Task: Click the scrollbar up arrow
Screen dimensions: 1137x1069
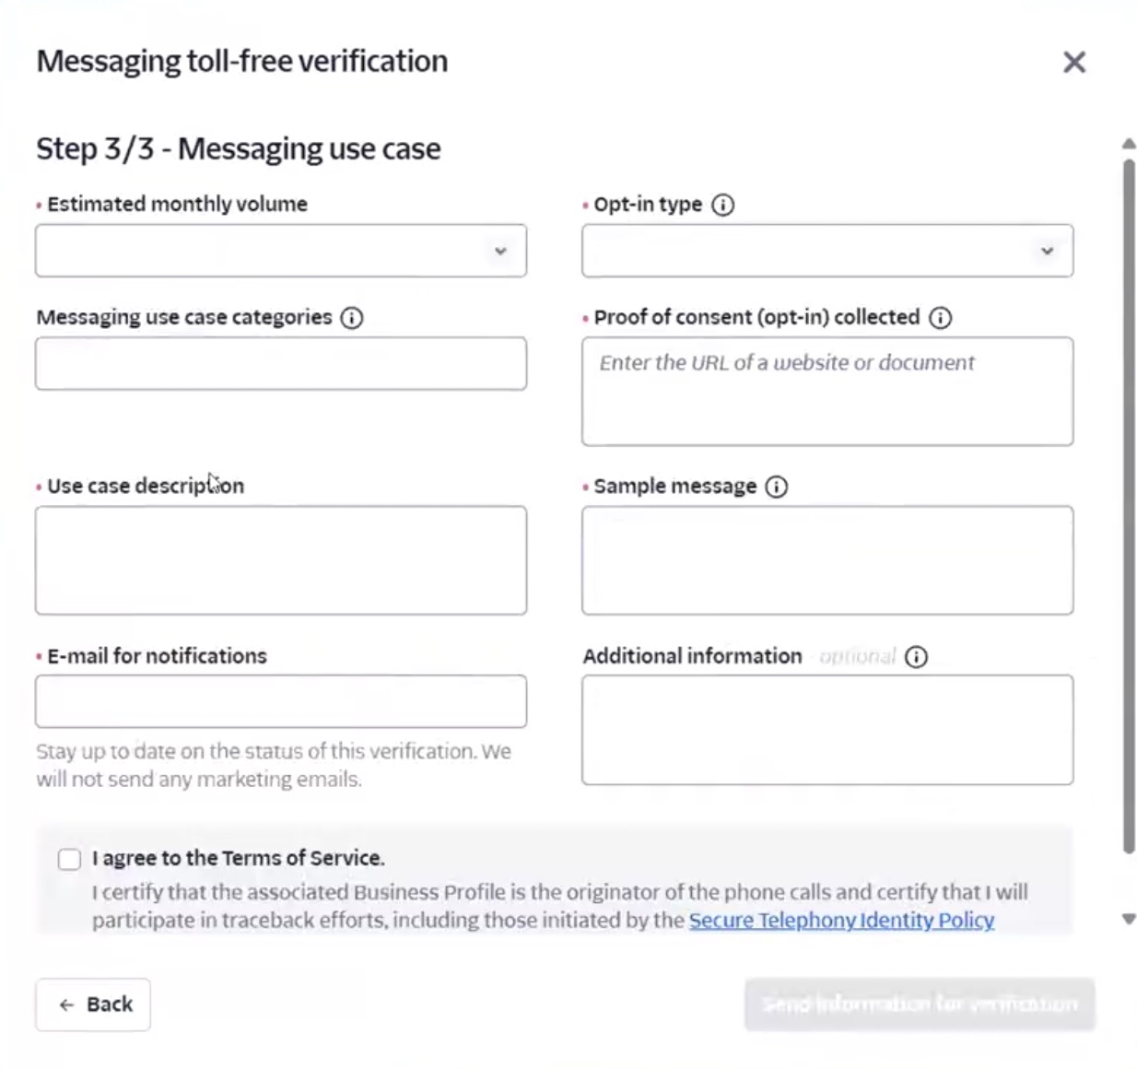Action: coord(1129,144)
